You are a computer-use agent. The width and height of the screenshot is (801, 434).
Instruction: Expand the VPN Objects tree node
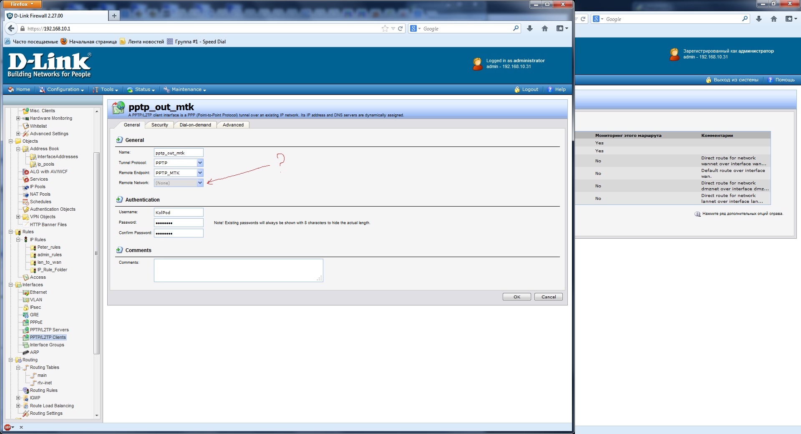18,217
